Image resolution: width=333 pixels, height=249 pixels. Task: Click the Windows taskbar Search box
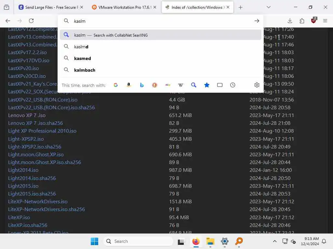138,241
